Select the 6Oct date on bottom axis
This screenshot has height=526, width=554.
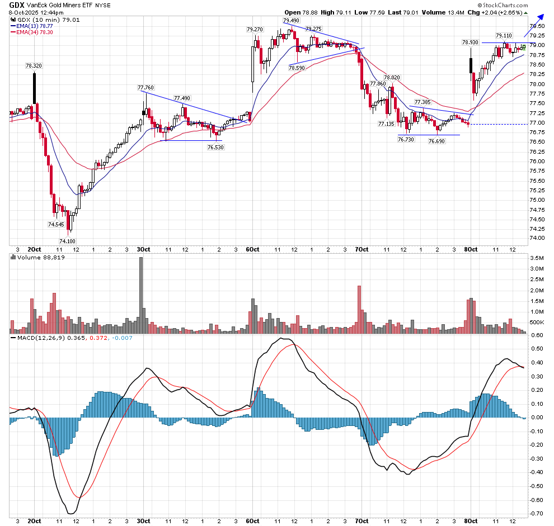(x=252, y=521)
